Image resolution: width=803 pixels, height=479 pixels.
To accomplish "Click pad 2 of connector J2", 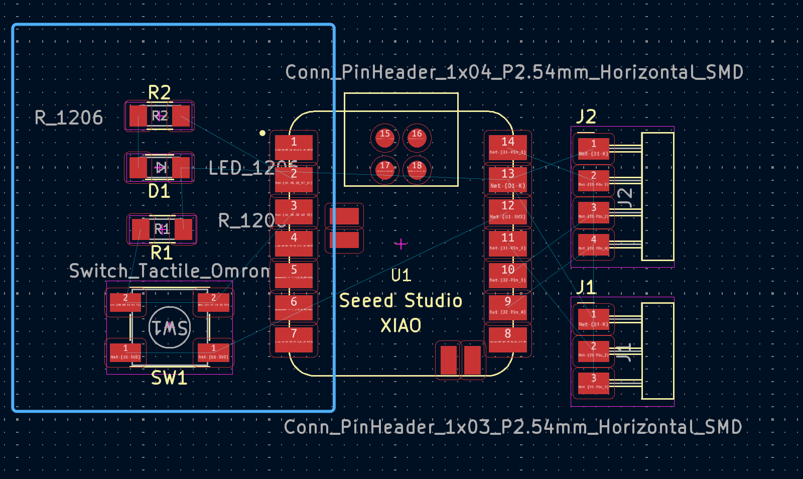I will [593, 180].
